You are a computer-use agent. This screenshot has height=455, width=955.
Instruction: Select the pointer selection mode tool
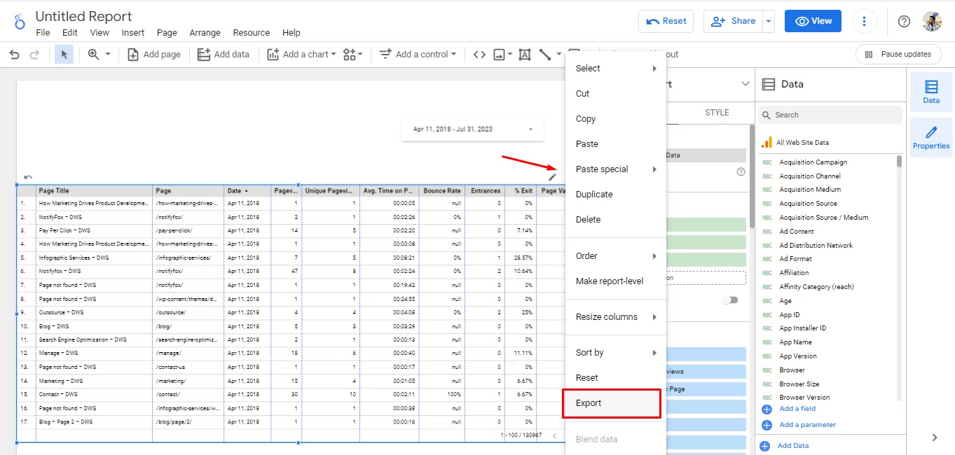click(64, 55)
